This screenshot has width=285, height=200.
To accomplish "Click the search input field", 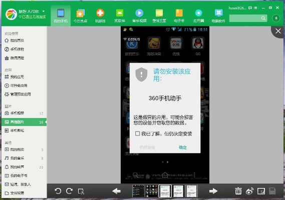I will click(x=245, y=18).
